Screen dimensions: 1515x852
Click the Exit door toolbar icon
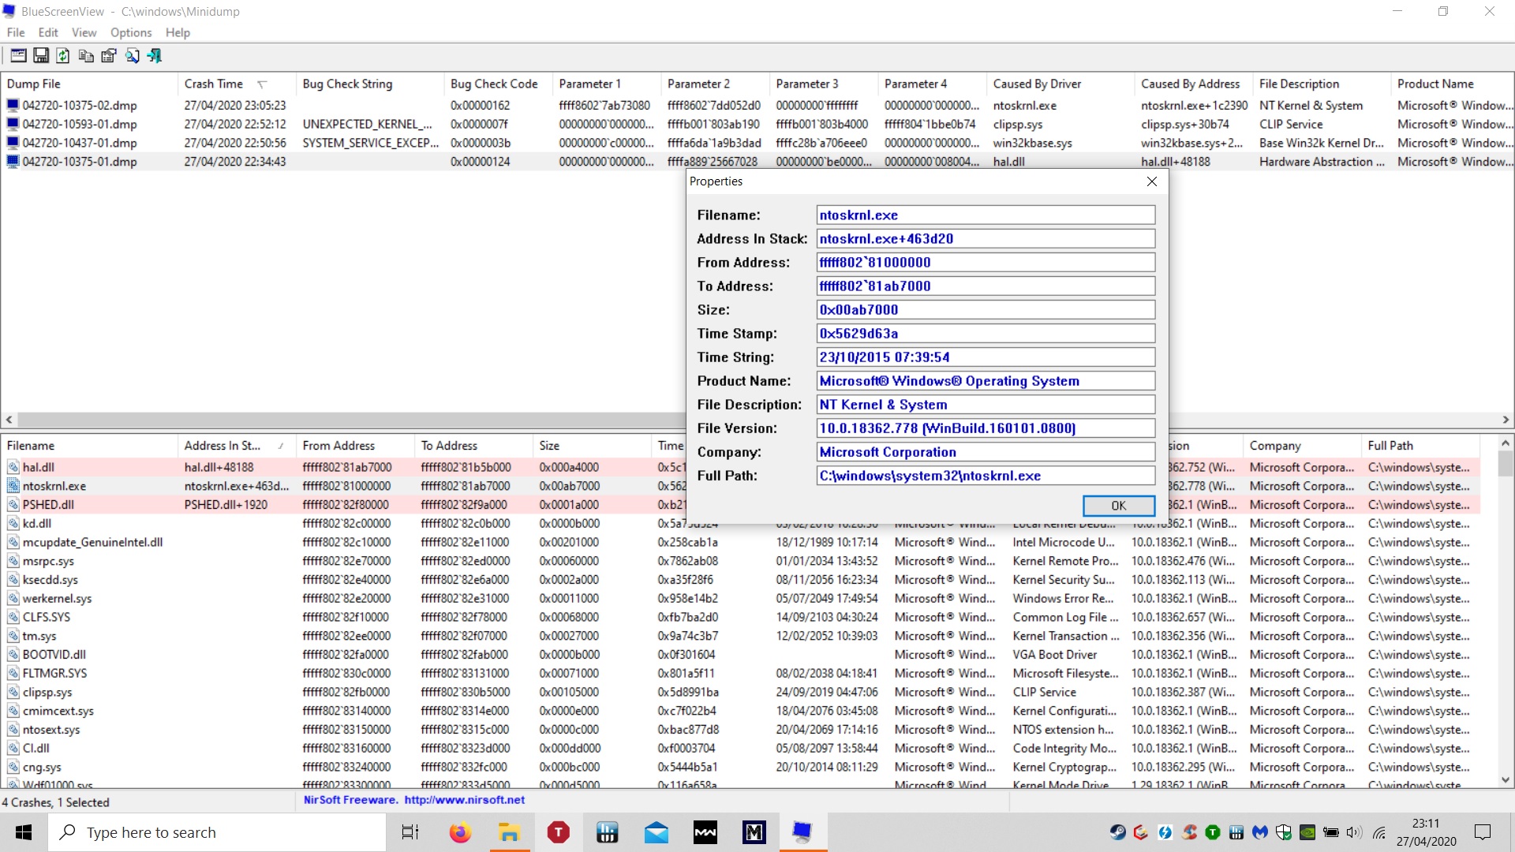click(155, 55)
